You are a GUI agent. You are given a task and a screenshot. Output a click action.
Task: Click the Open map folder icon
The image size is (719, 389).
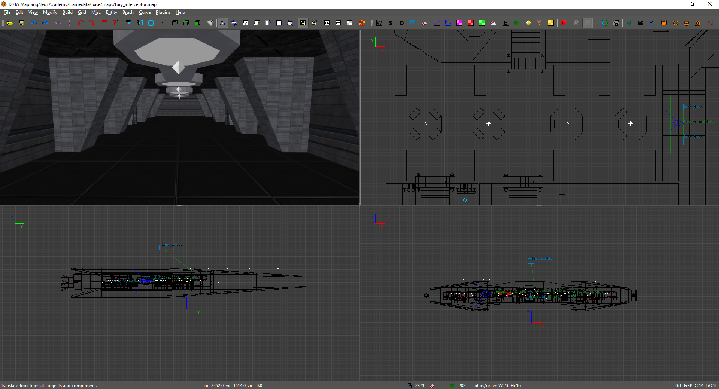(10, 23)
